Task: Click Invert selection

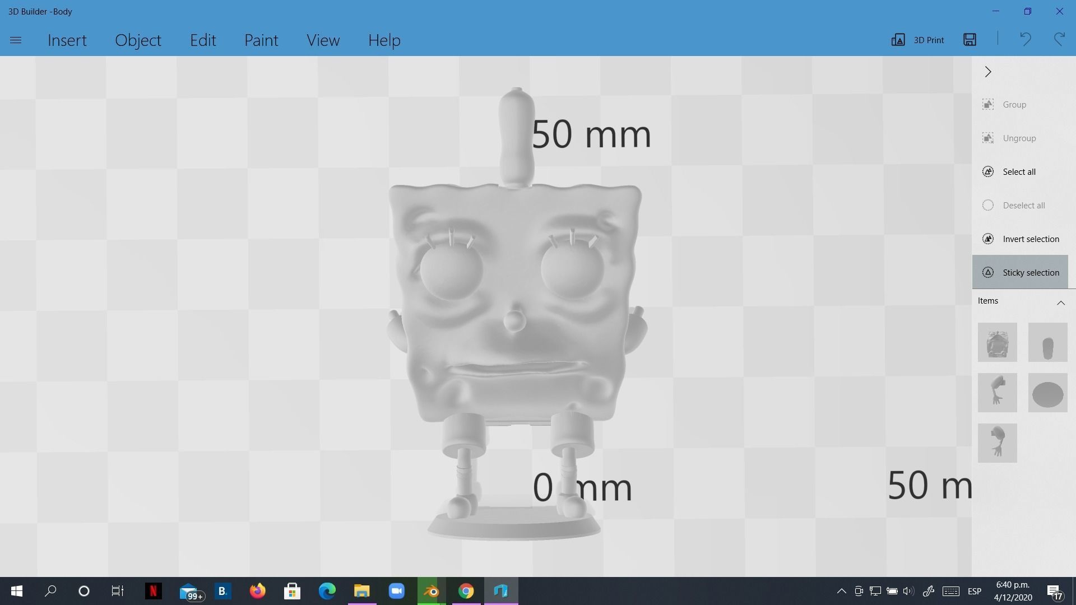Action: click(1020, 239)
